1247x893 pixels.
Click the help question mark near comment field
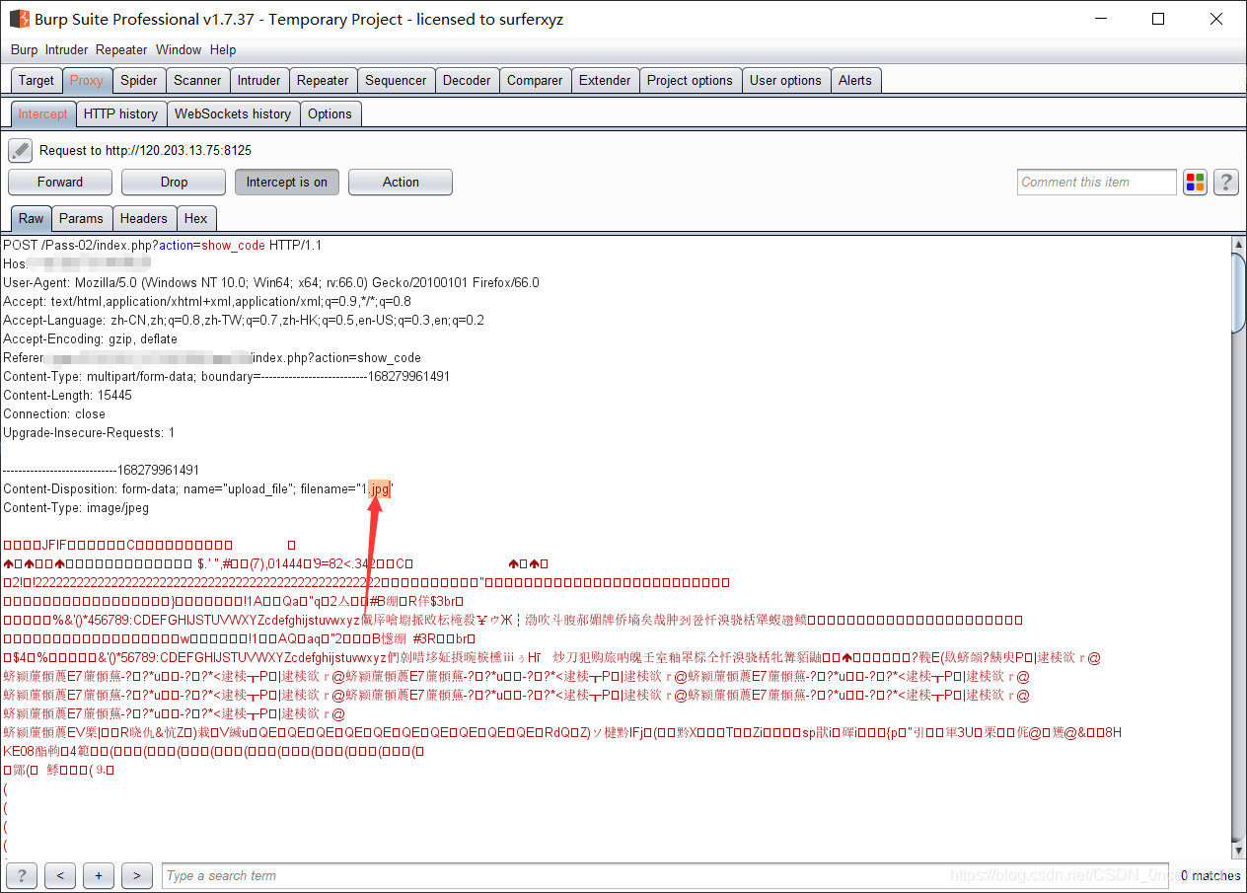tap(1226, 183)
